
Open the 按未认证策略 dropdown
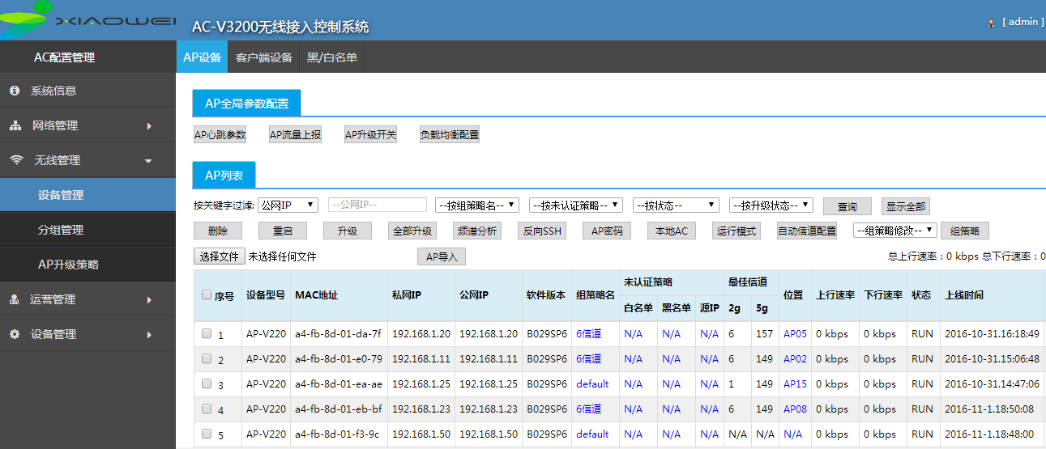click(x=576, y=205)
